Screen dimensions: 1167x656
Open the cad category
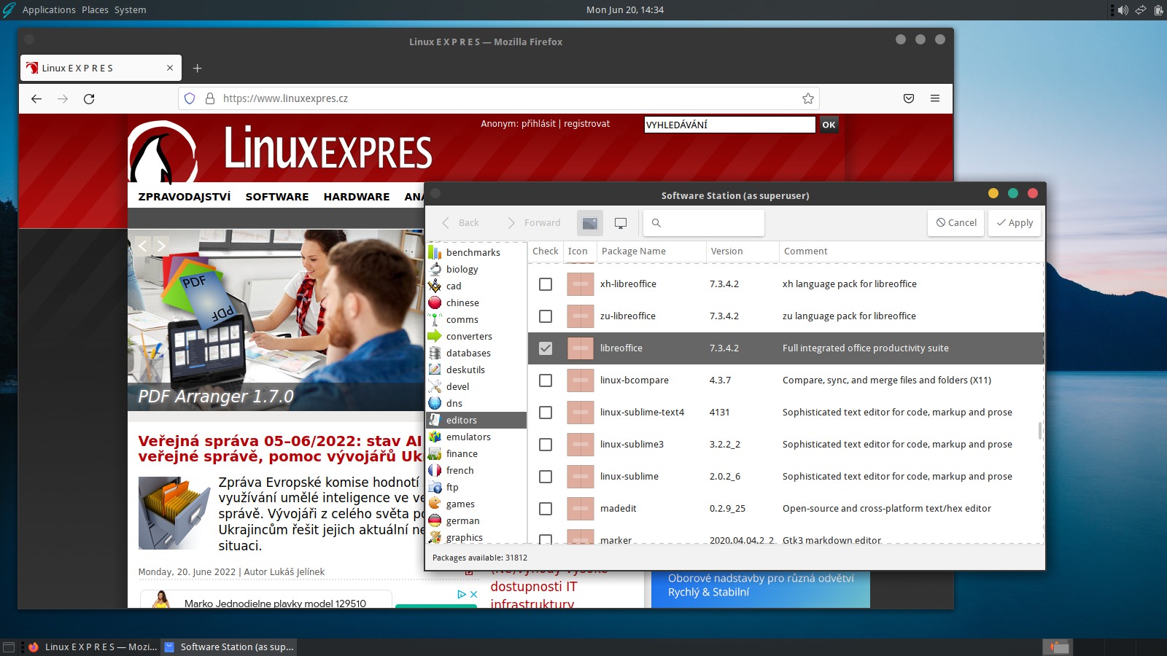pyautogui.click(x=454, y=286)
